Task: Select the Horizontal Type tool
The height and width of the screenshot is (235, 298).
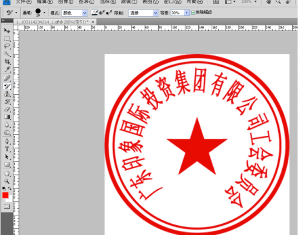Action: [x=7, y=149]
